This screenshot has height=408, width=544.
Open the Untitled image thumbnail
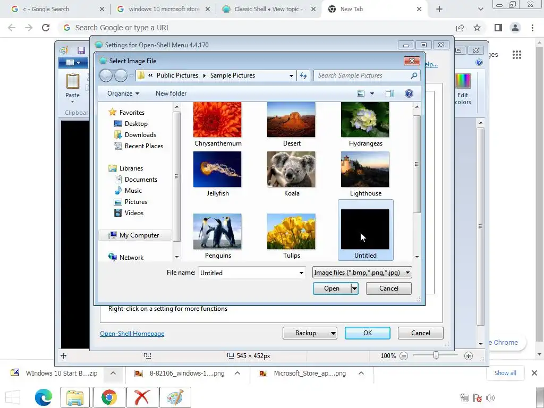tap(365, 229)
